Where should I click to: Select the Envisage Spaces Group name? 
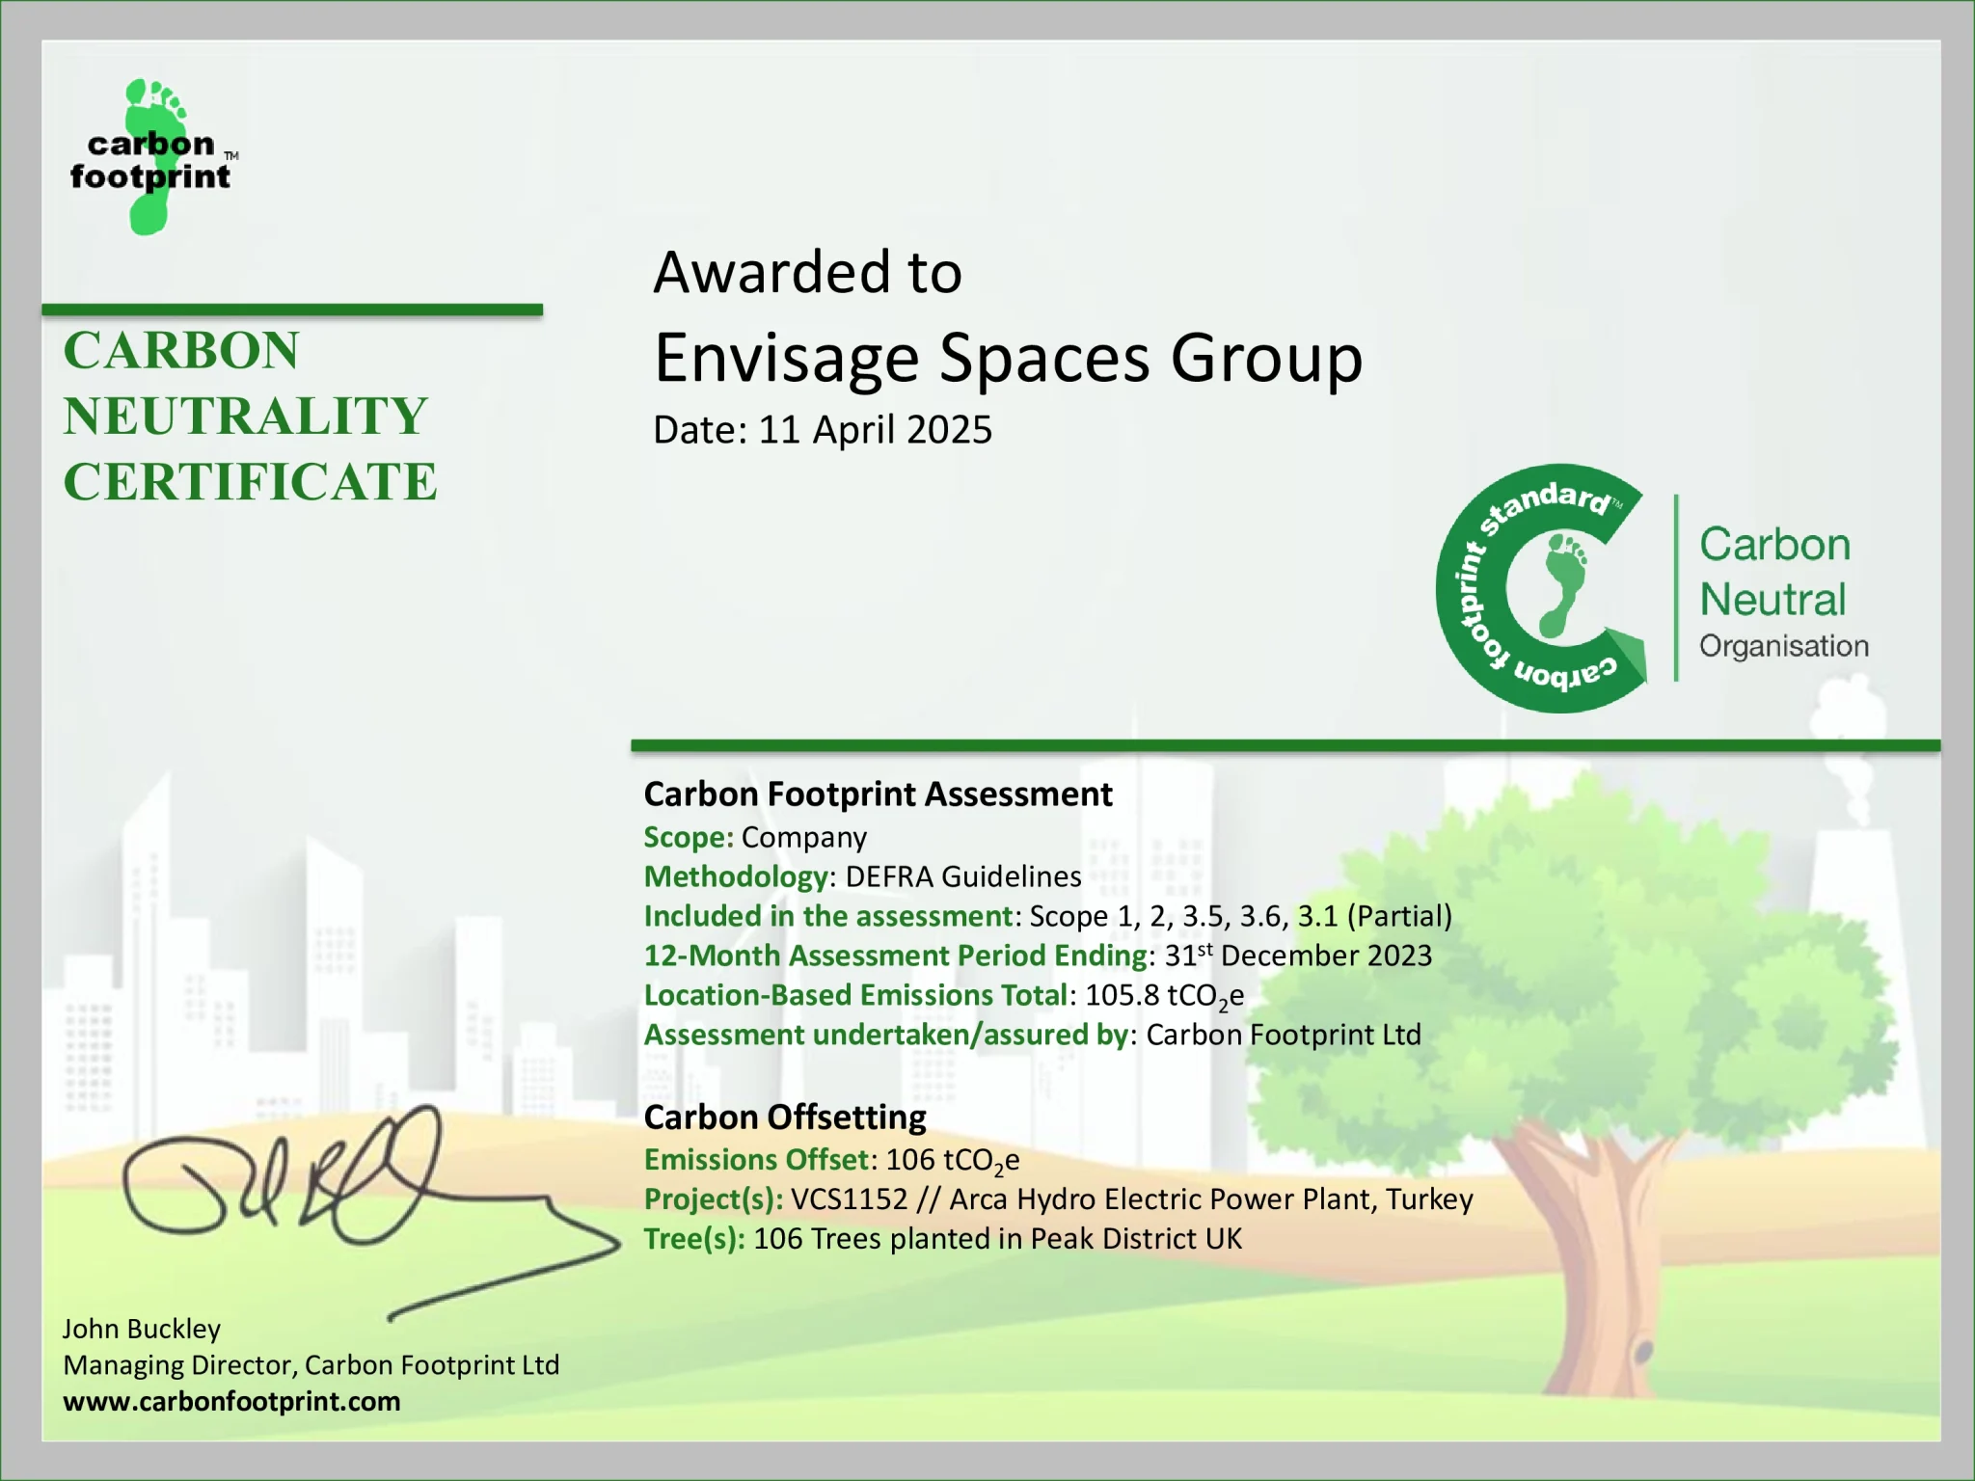pos(1008,358)
